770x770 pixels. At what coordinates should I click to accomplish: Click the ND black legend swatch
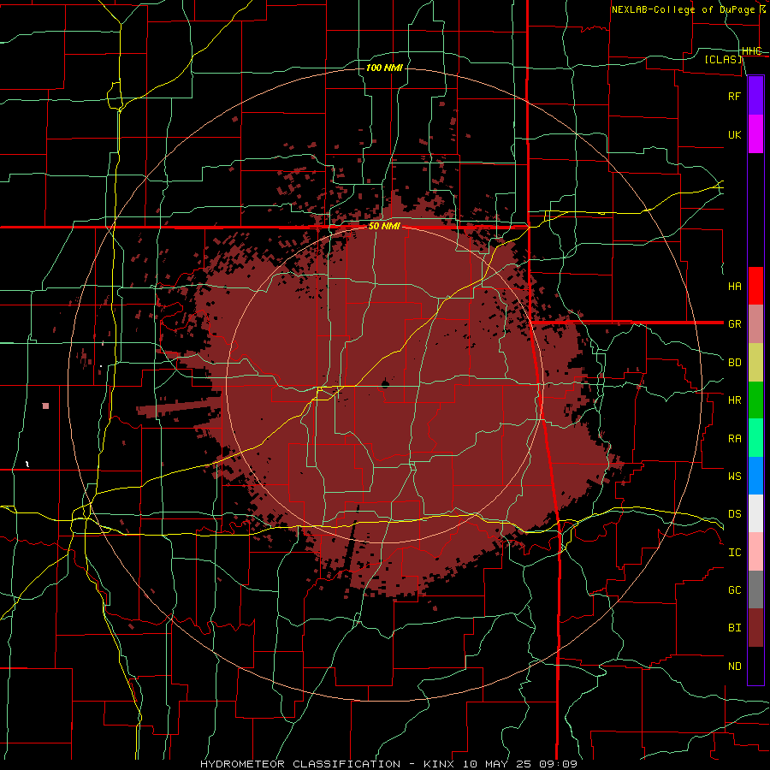click(755, 666)
